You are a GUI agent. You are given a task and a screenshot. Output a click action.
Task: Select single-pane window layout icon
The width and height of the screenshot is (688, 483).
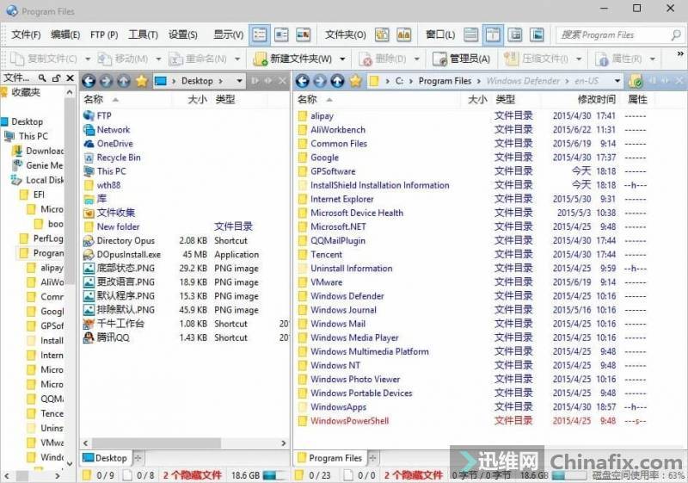[470, 34]
